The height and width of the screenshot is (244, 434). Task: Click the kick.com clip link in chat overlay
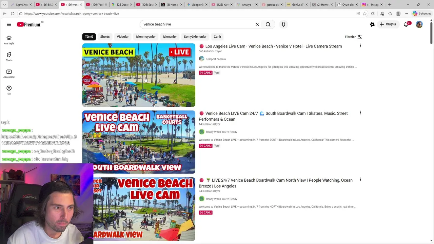[x=39, y=140]
